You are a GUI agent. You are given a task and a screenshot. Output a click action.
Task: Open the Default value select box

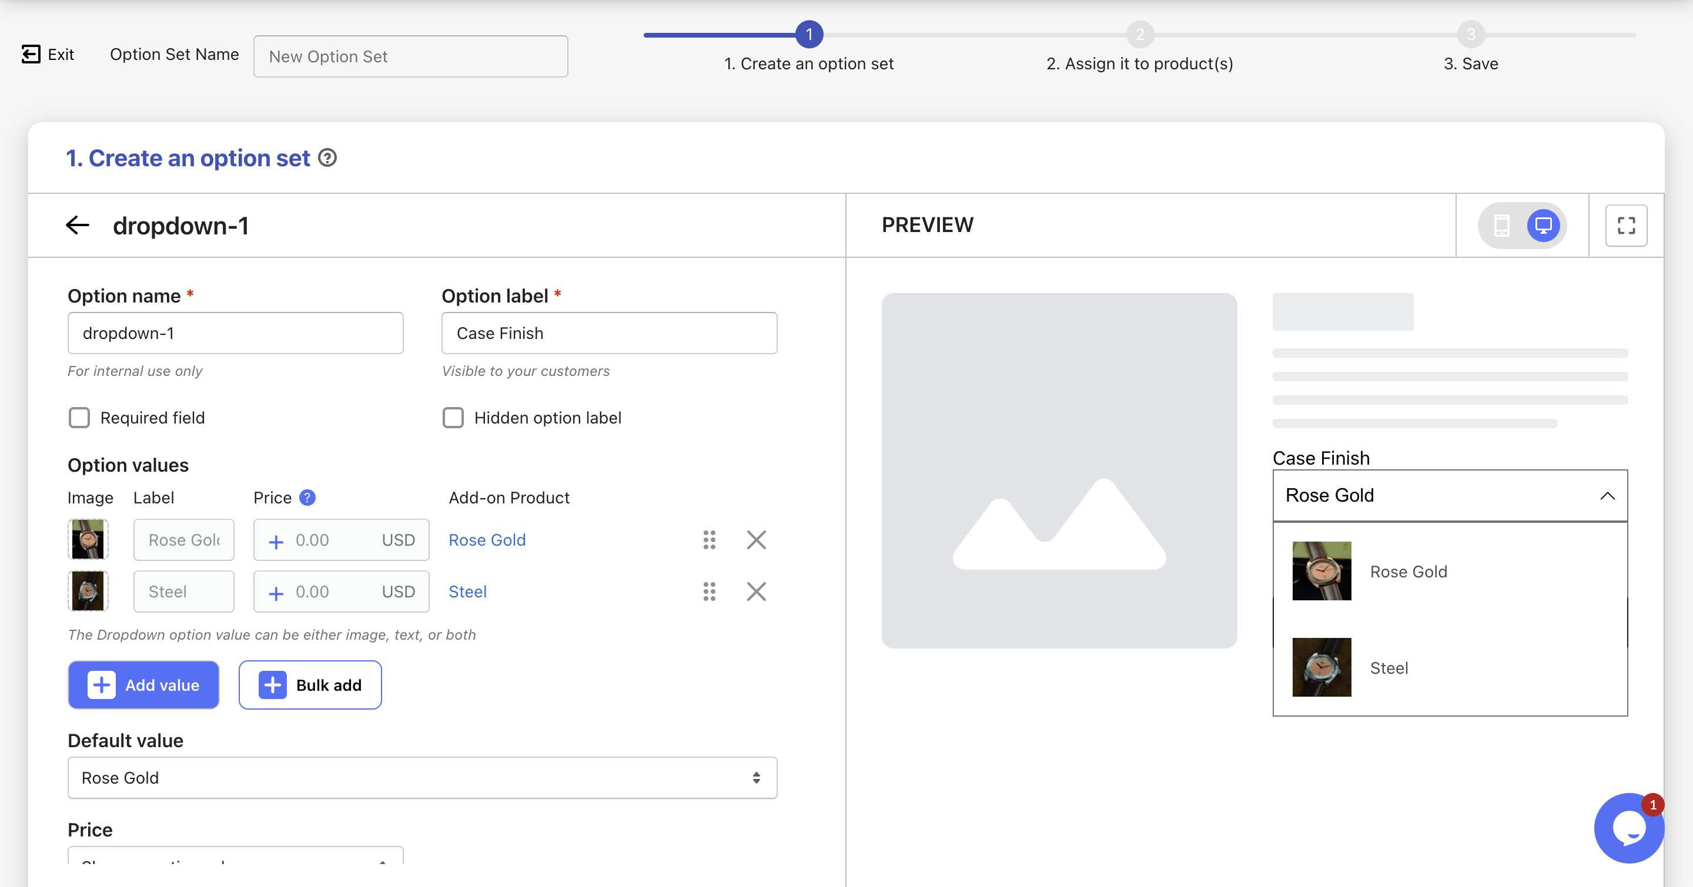[422, 777]
